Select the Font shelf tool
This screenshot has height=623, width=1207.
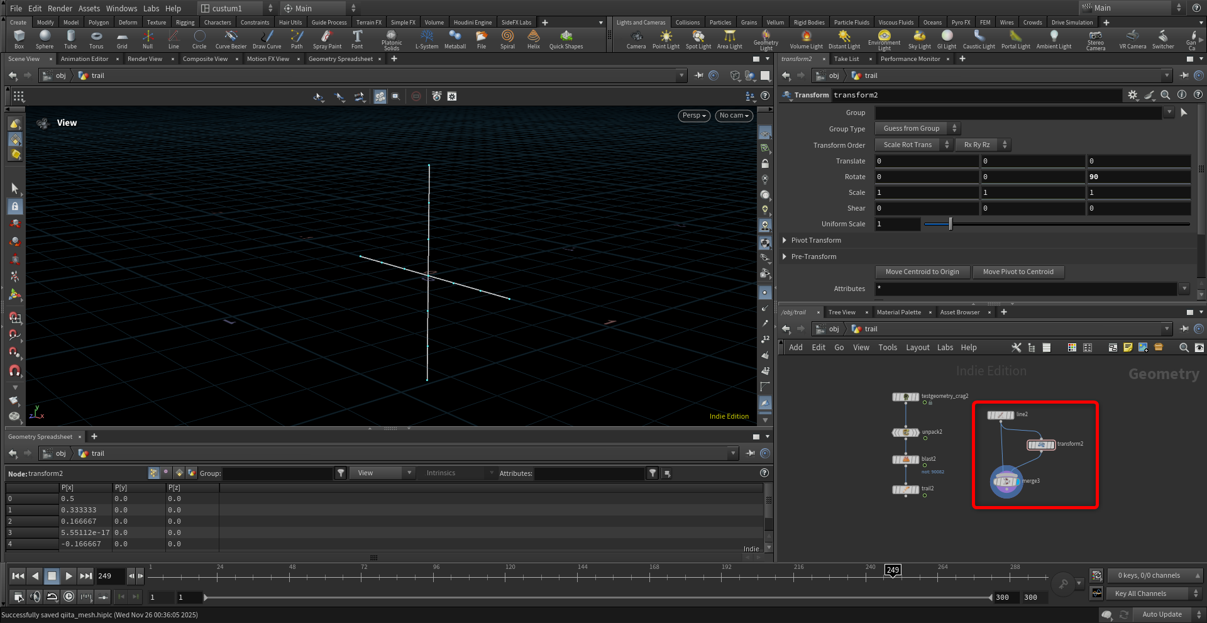click(357, 38)
